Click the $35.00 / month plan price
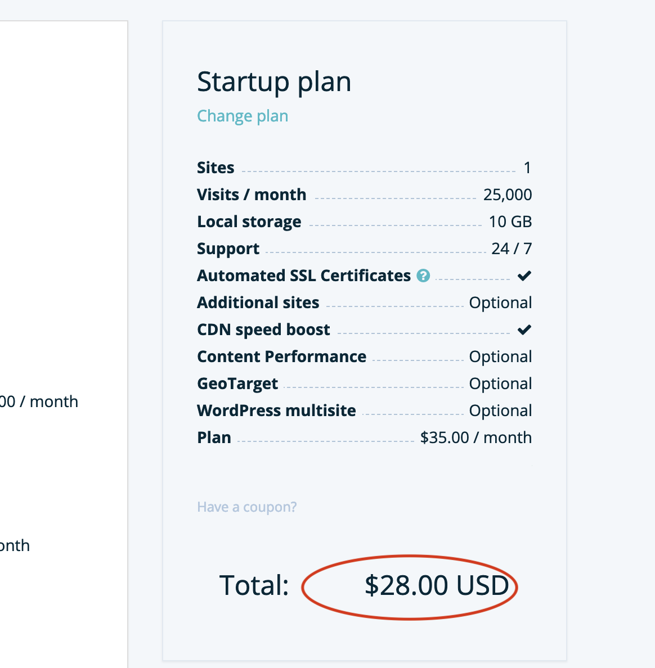The height and width of the screenshot is (668, 655). (x=475, y=437)
